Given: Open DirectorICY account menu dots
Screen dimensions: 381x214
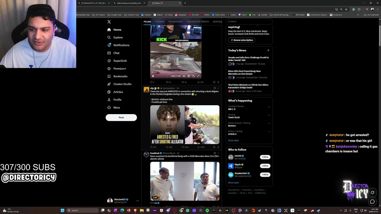Looking at the screenshot, I should pyautogui.click(x=138, y=201).
